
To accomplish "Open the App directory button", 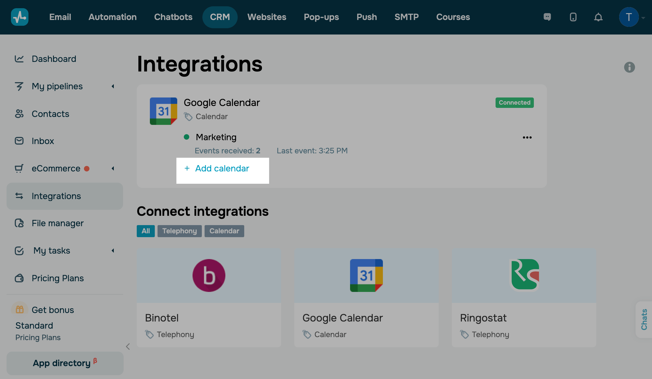I will [x=65, y=363].
